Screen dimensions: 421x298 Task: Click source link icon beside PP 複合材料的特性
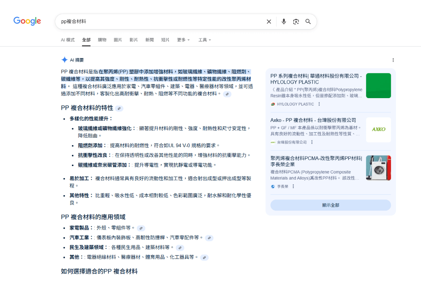point(119,108)
